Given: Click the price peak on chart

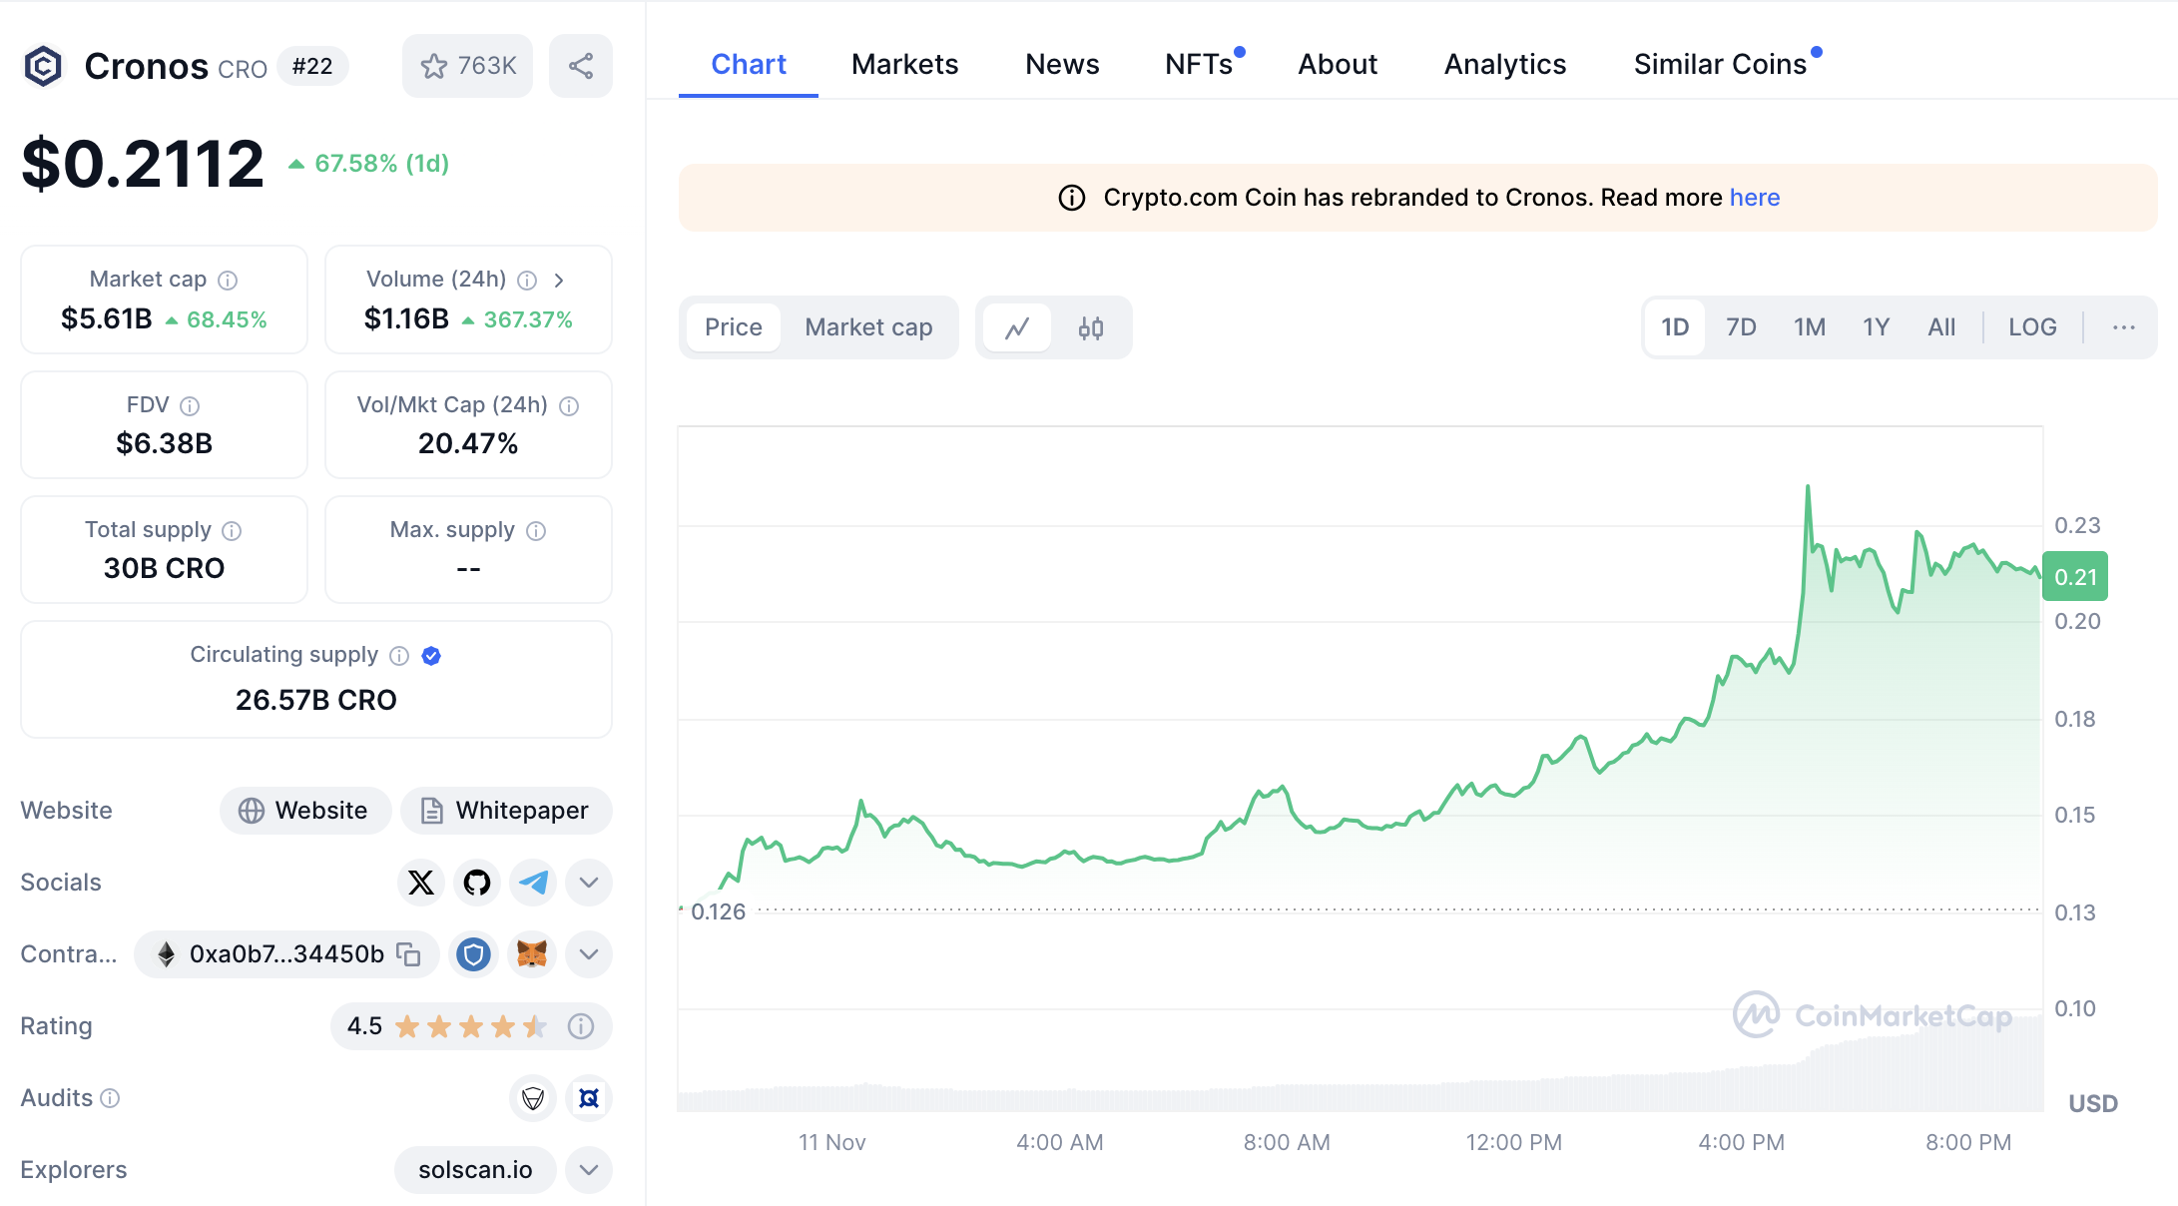Looking at the screenshot, I should coord(1808,488).
